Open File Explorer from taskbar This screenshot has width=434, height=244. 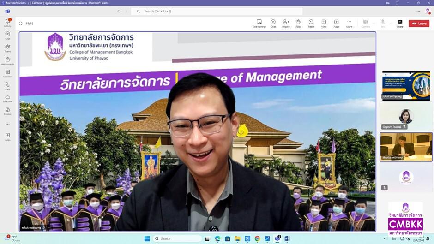237,238
